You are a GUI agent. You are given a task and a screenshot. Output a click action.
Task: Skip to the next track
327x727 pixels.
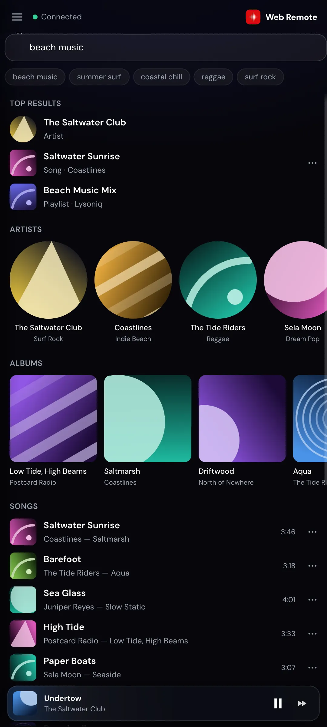point(302,703)
